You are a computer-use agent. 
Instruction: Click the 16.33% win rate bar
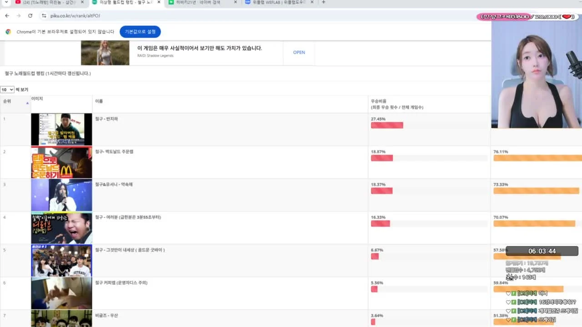[381, 223]
